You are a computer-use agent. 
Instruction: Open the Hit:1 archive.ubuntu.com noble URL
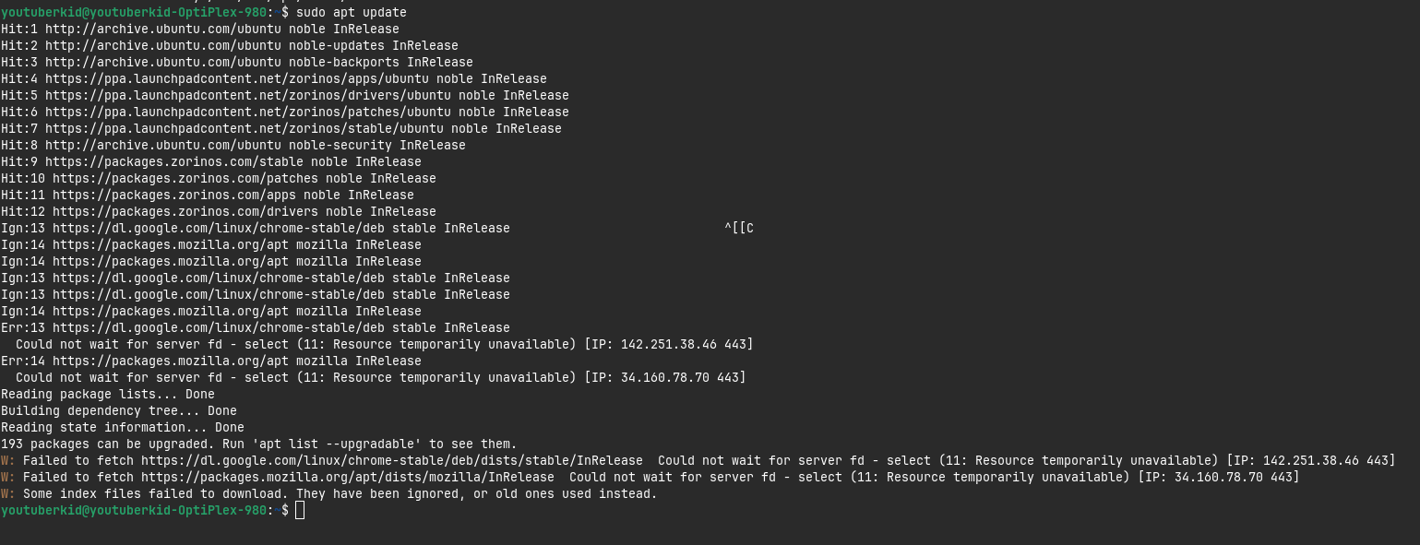[x=163, y=29]
